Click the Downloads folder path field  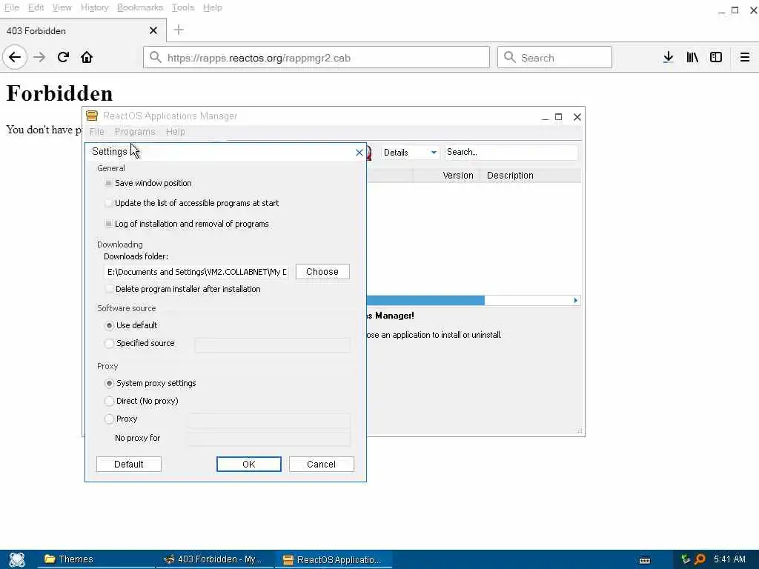point(196,272)
